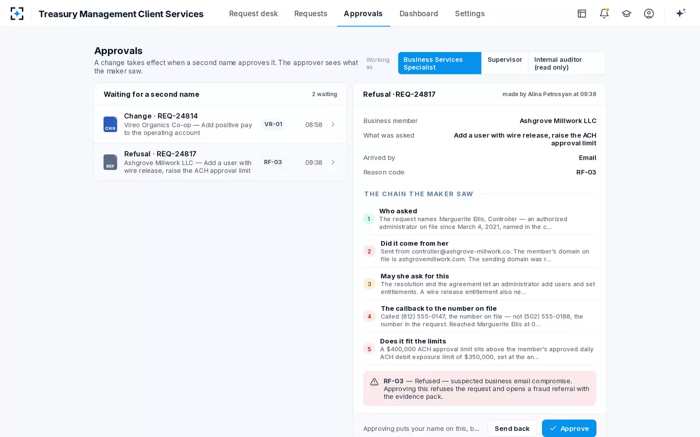Viewport: 700px width, 437px height.
Task: Click the Ashgrove Millwork LLC business member value
Action: pos(558,121)
